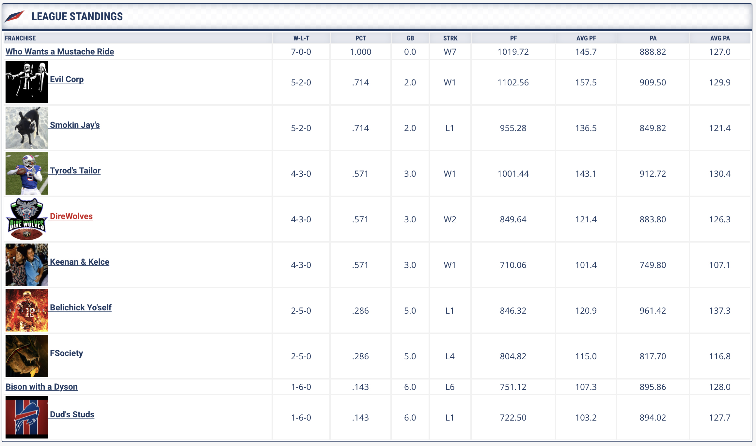The width and height of the screenshot is (756, 446).
Task: Open the DireWolves franchise link
Action: pos(71,216)
